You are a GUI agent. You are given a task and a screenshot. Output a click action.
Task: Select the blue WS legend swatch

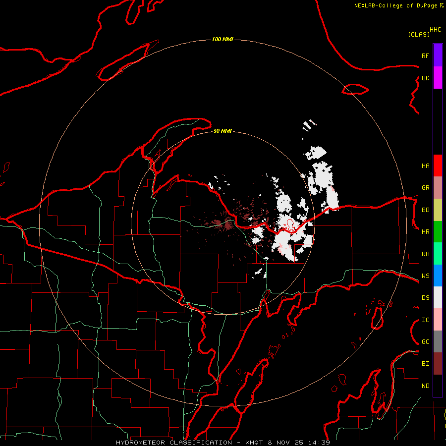point(438,276)
